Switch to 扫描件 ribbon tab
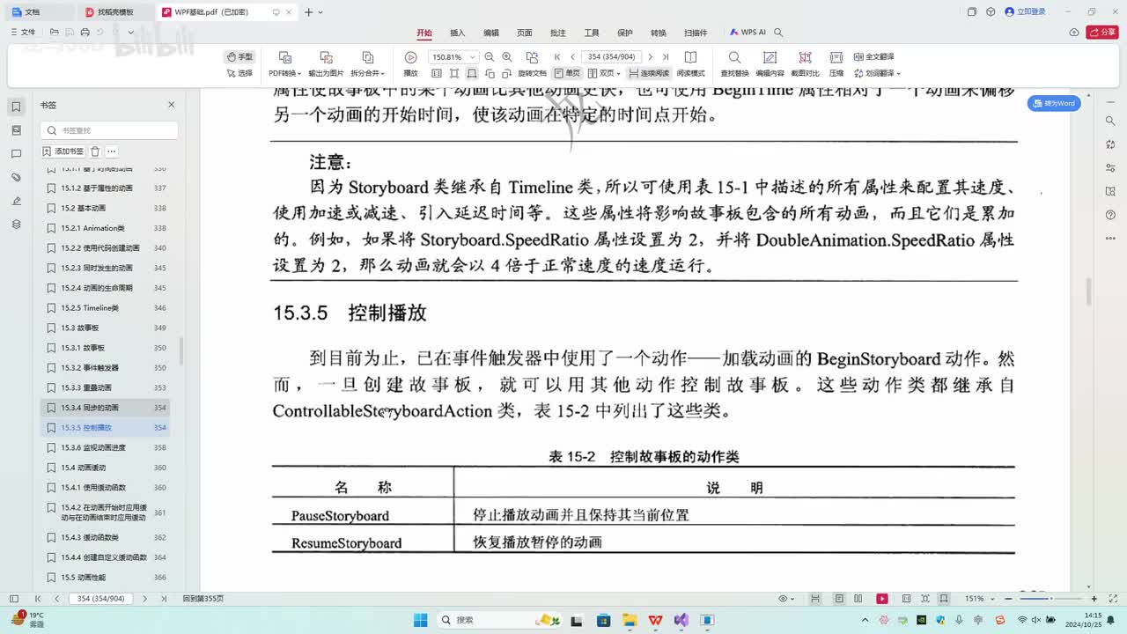 pos(696,33)
